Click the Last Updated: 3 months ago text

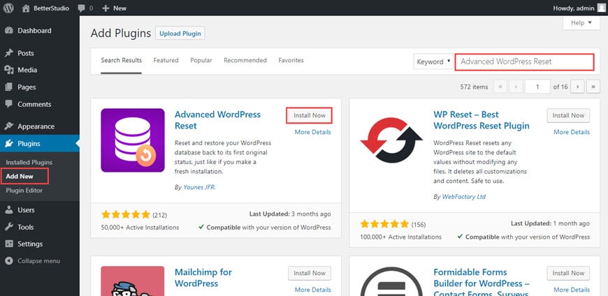click(x=289, y=214)
